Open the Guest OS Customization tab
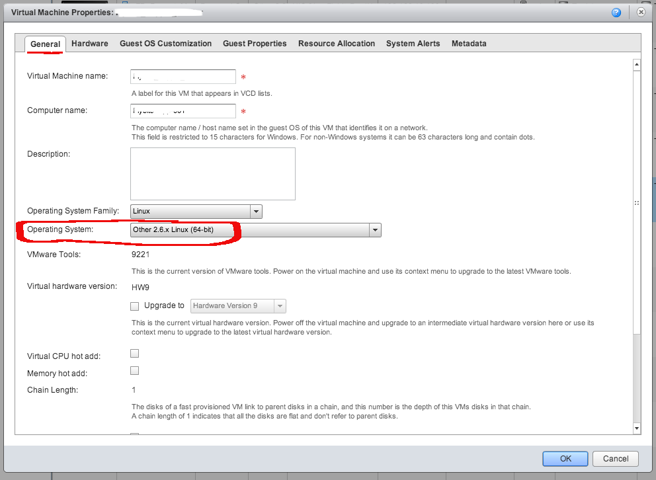The image size is (656, 480). pos(165,44)
